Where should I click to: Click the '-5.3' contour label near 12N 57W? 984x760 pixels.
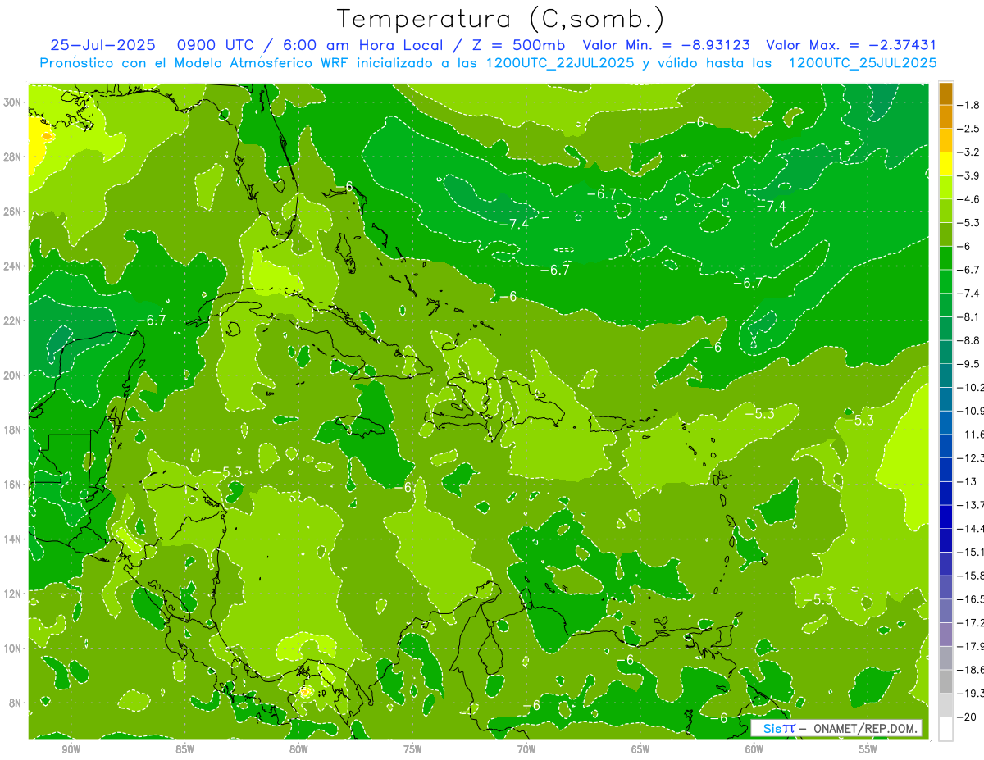[x=818, y=600]
